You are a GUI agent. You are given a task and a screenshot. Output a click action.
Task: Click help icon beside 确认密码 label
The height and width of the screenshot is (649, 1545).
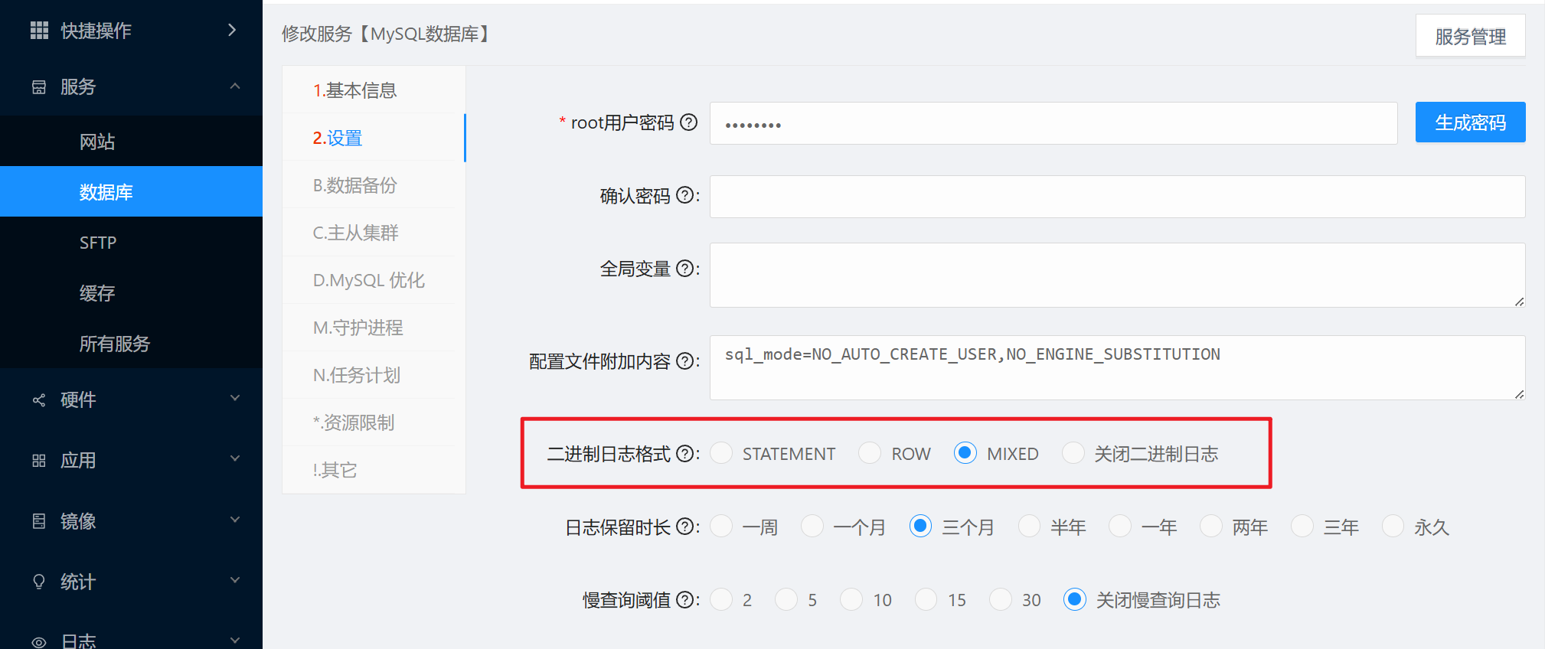click(685, 196)
